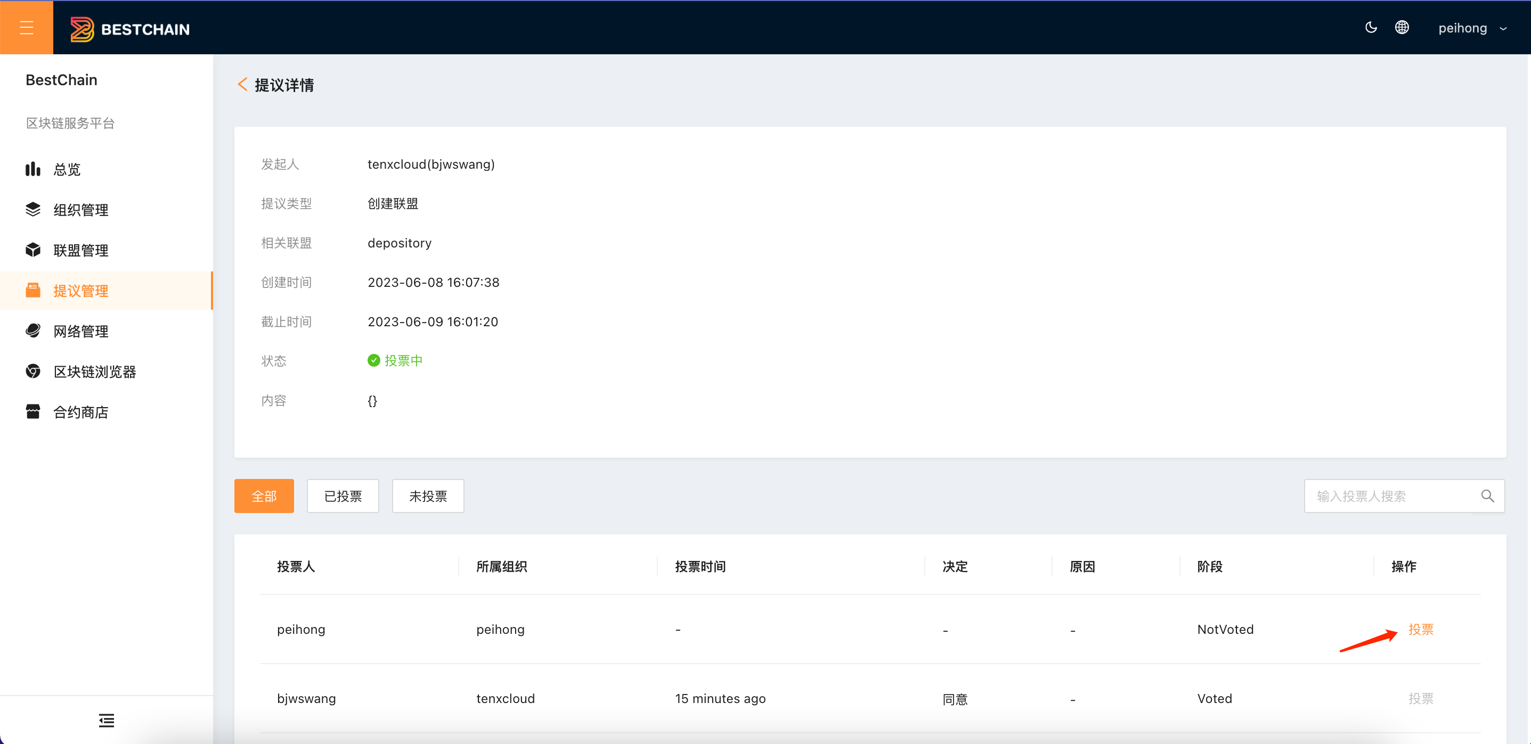Click the BestChain logo icon
The image size is (1531, 744).
[x=82, y=29]
